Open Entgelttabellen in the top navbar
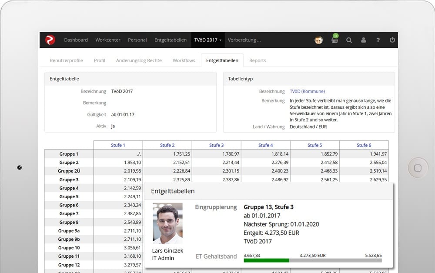The height and width of the screenshot is (273, 435). pyautogui.click(x=171, y=40)
